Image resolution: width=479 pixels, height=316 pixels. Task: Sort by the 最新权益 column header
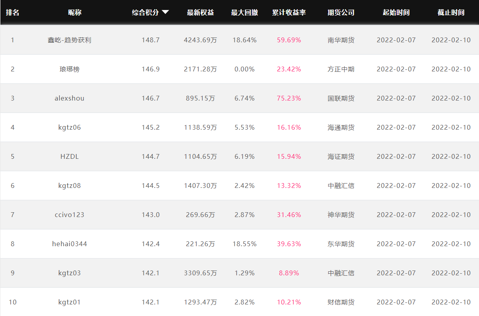click(x=200, y=12)
